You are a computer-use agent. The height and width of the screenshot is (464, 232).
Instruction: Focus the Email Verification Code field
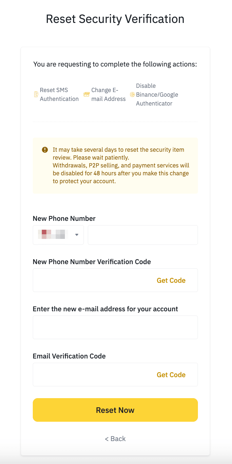(93, 375)
